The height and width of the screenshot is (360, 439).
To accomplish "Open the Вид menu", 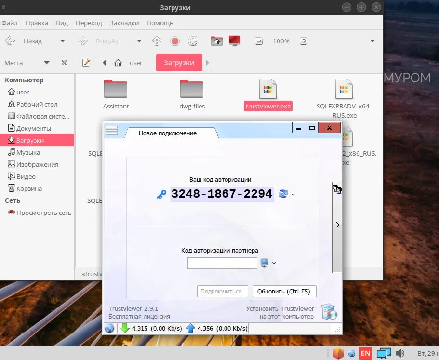I will 62,23.
